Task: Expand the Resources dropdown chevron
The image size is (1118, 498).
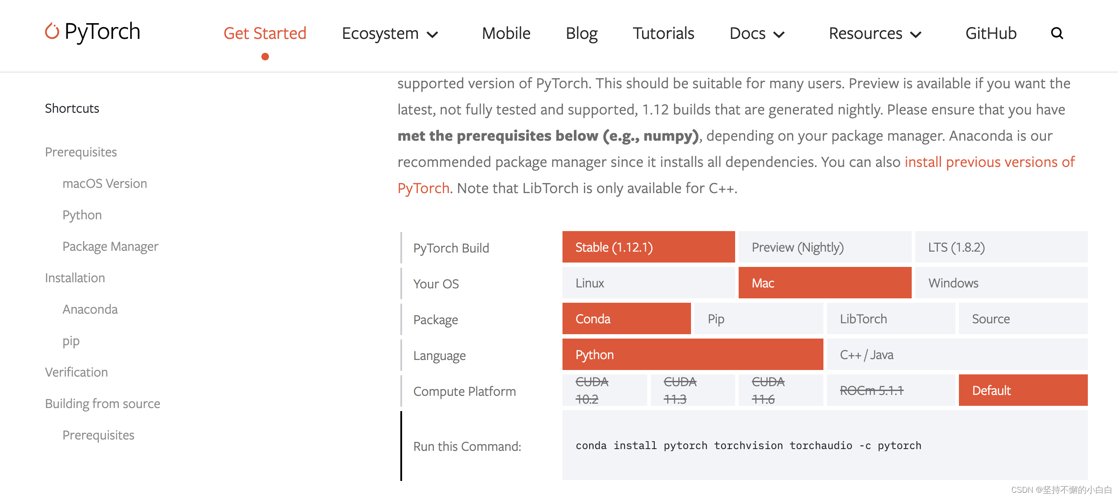Action: (916, 35)
